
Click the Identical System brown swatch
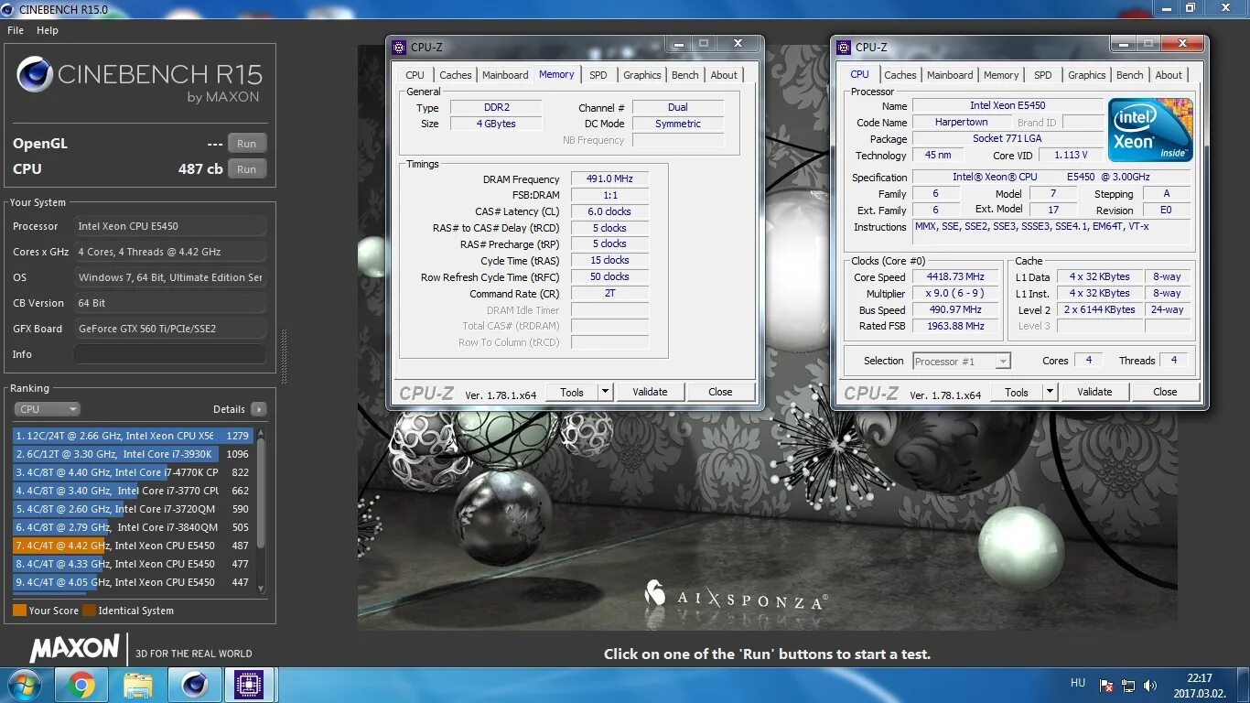(x=89, y=611)
